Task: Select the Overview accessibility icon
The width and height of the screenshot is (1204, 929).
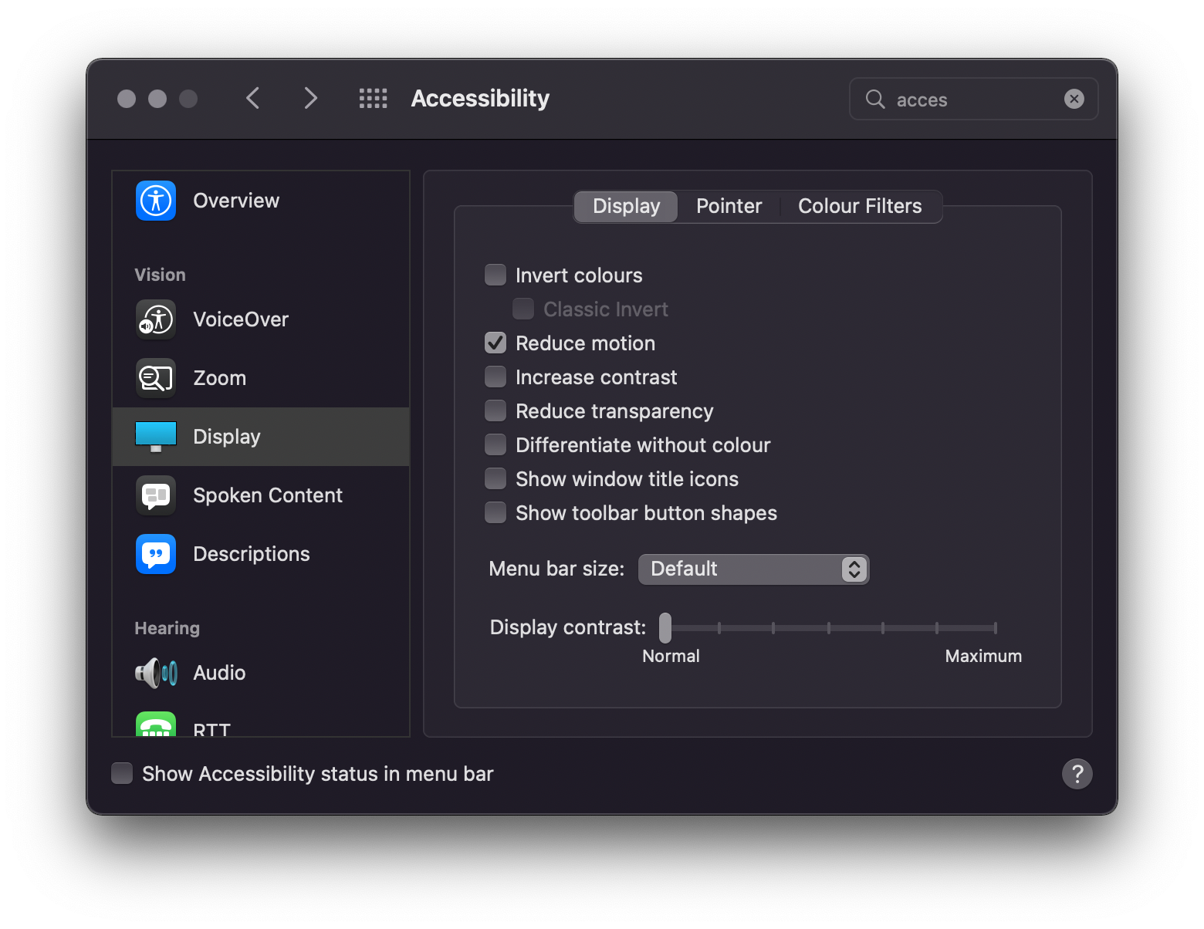Action: (155, 201)
